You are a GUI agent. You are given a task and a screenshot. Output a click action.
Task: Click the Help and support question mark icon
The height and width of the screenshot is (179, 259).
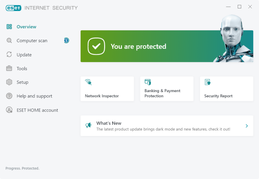click(x=9, y=96)
